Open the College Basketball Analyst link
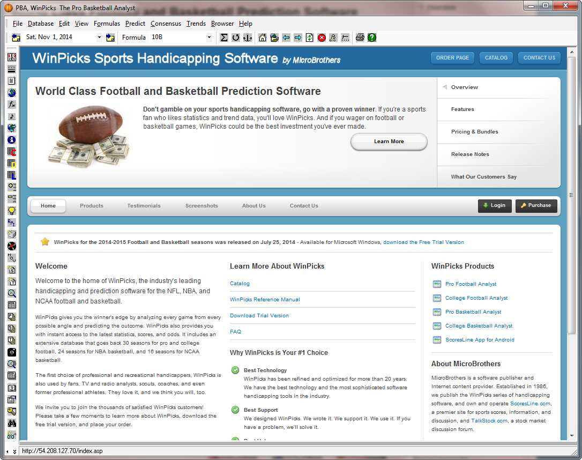Viewport: 582px width, 460px height. tap(479, 326)
